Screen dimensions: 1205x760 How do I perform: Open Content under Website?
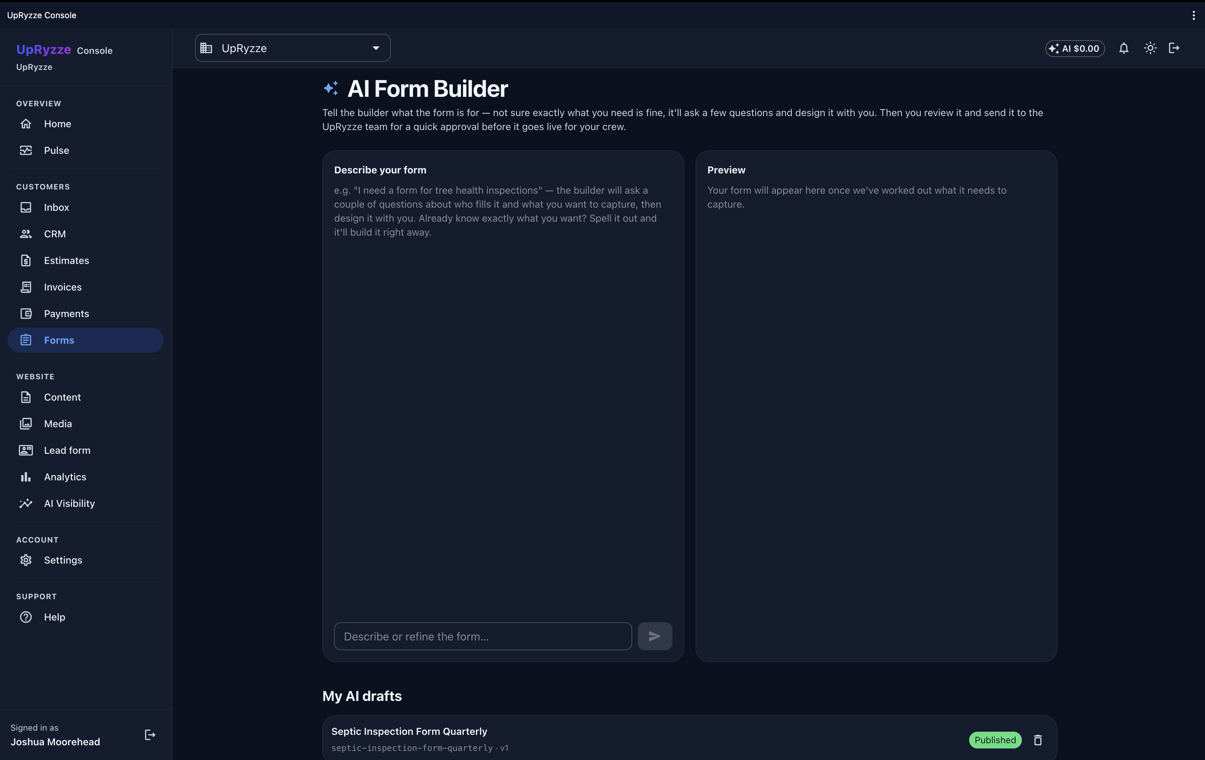(86, 397)
